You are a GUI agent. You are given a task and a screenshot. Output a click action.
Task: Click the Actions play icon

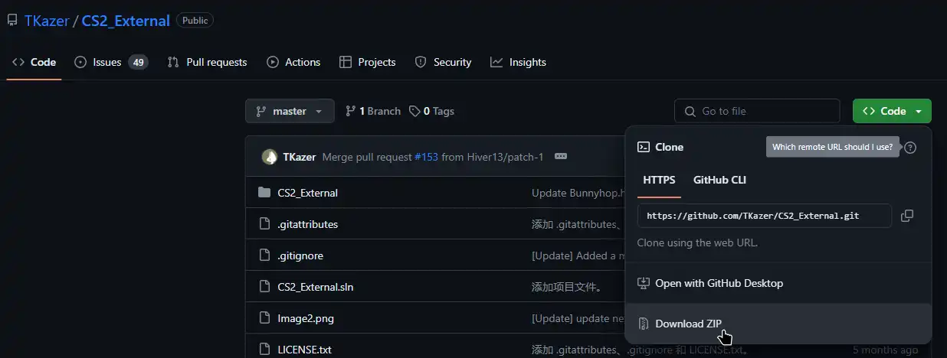tap(273, 62)
